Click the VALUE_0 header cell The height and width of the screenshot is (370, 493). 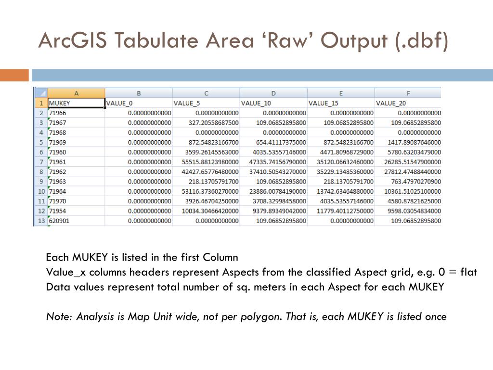click(139, 103)
